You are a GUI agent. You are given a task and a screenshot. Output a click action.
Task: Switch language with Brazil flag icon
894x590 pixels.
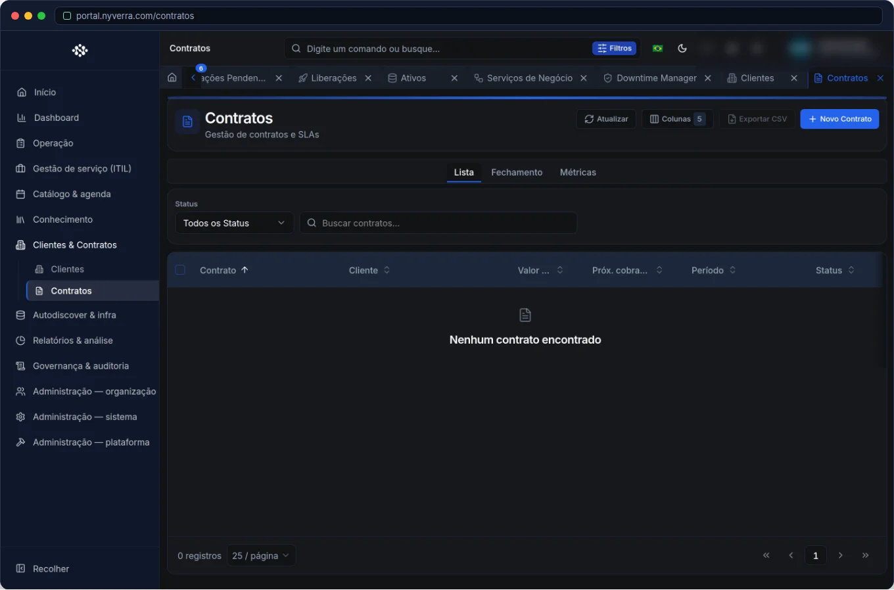click(x=657, y=48)
